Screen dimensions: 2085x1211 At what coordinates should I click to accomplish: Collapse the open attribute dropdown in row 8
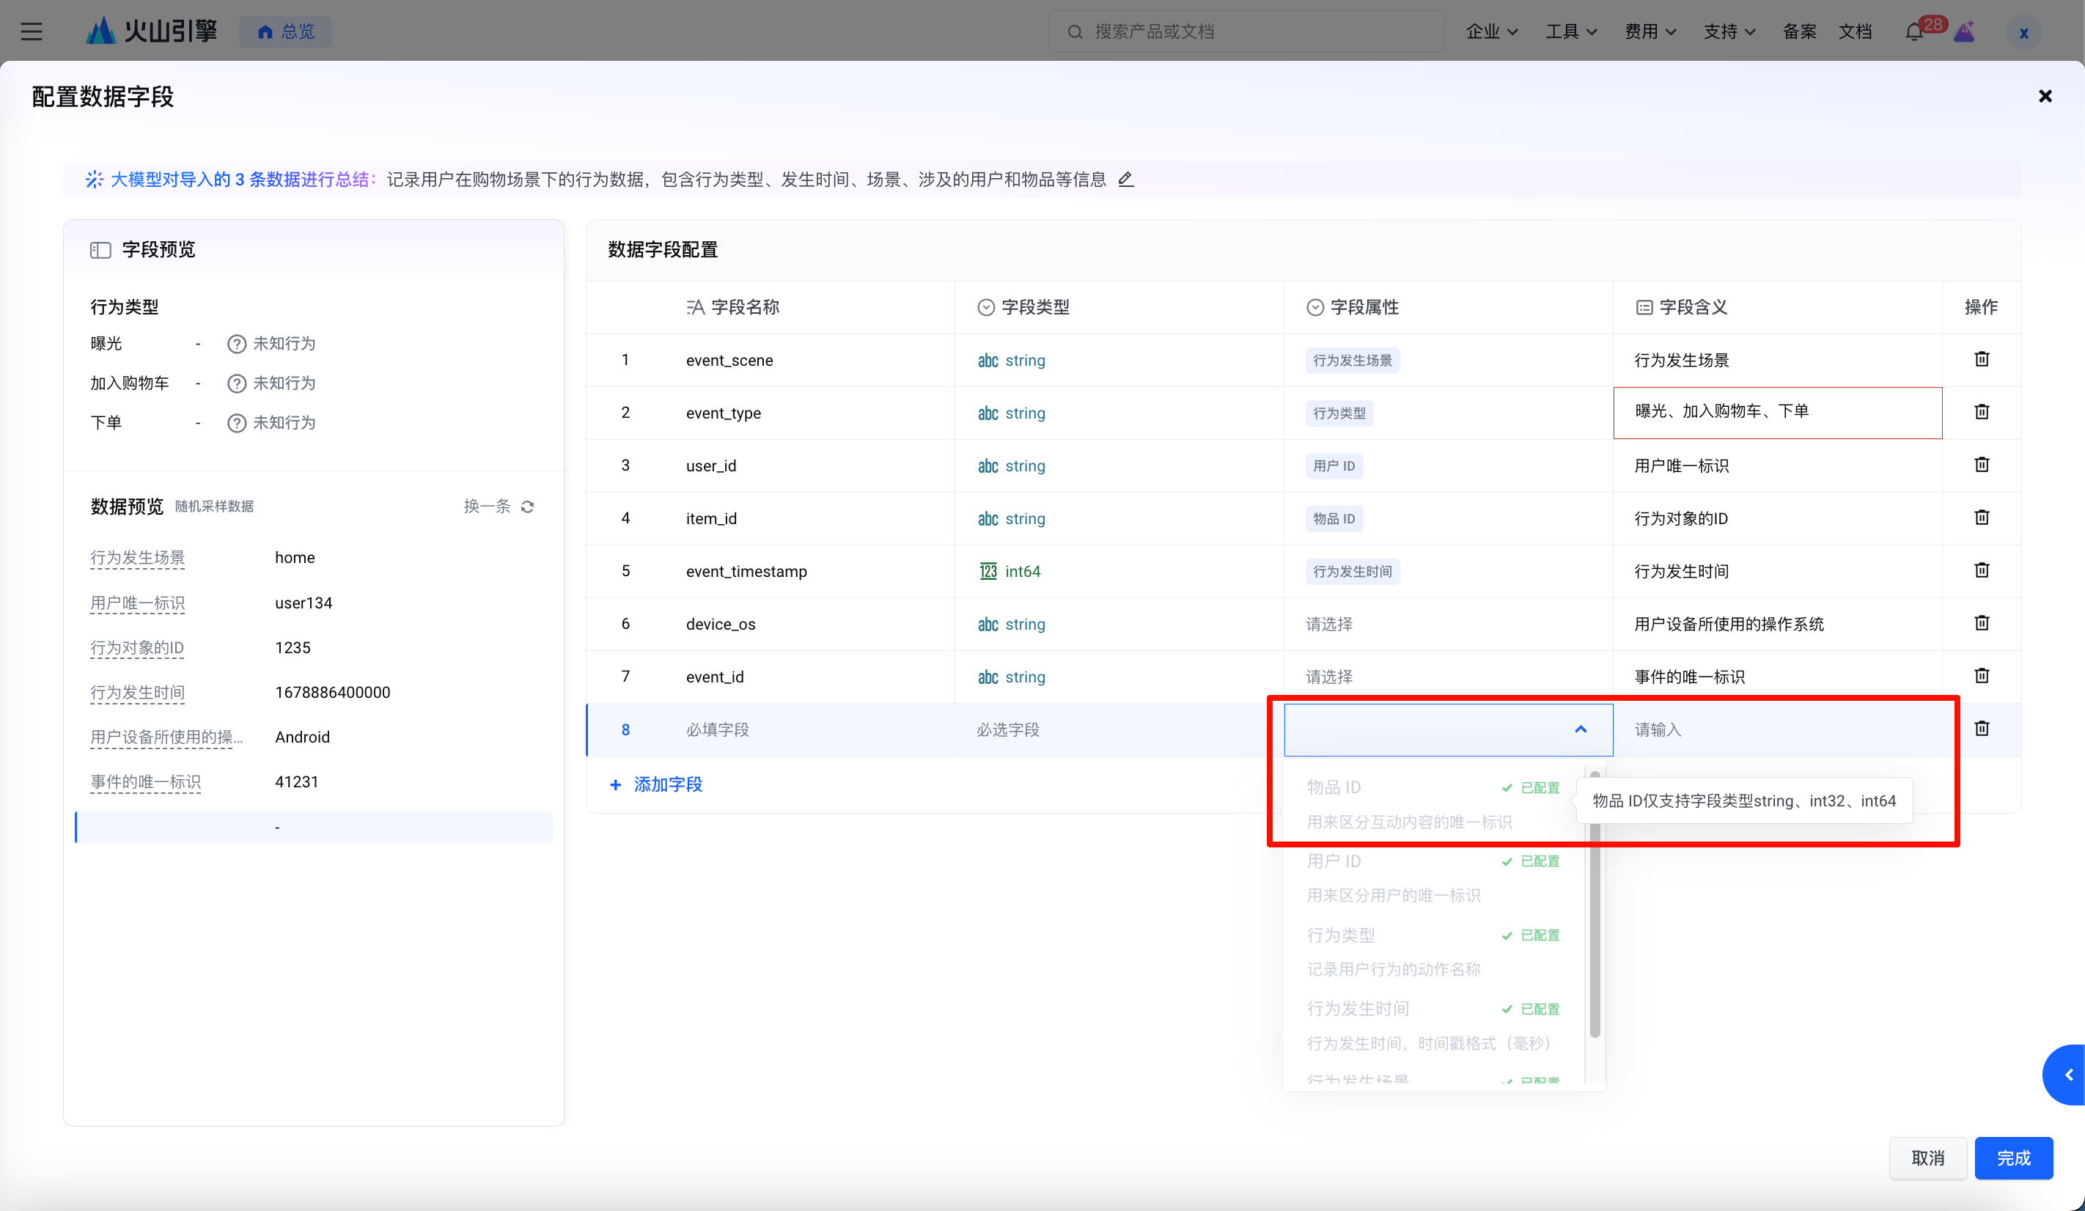pos(1581,729)
